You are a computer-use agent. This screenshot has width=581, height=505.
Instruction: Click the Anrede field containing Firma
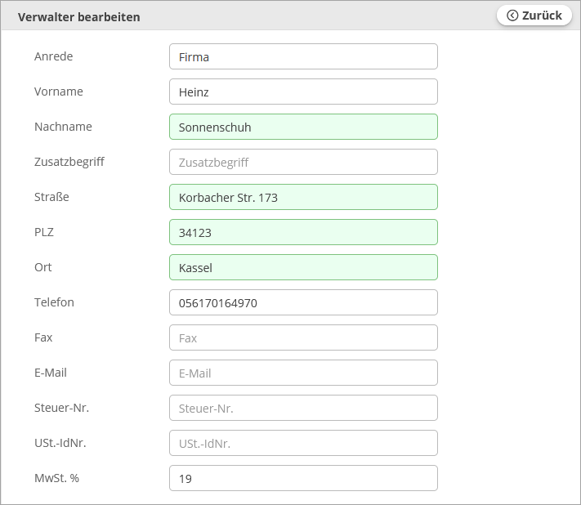(302, 57)
